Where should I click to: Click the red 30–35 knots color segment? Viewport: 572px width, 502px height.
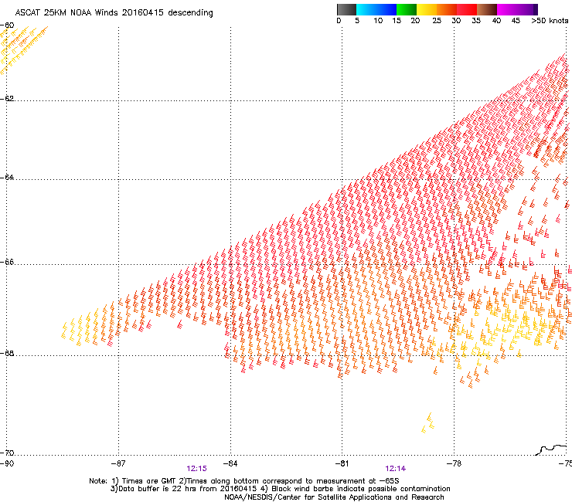tap(467, 9)
